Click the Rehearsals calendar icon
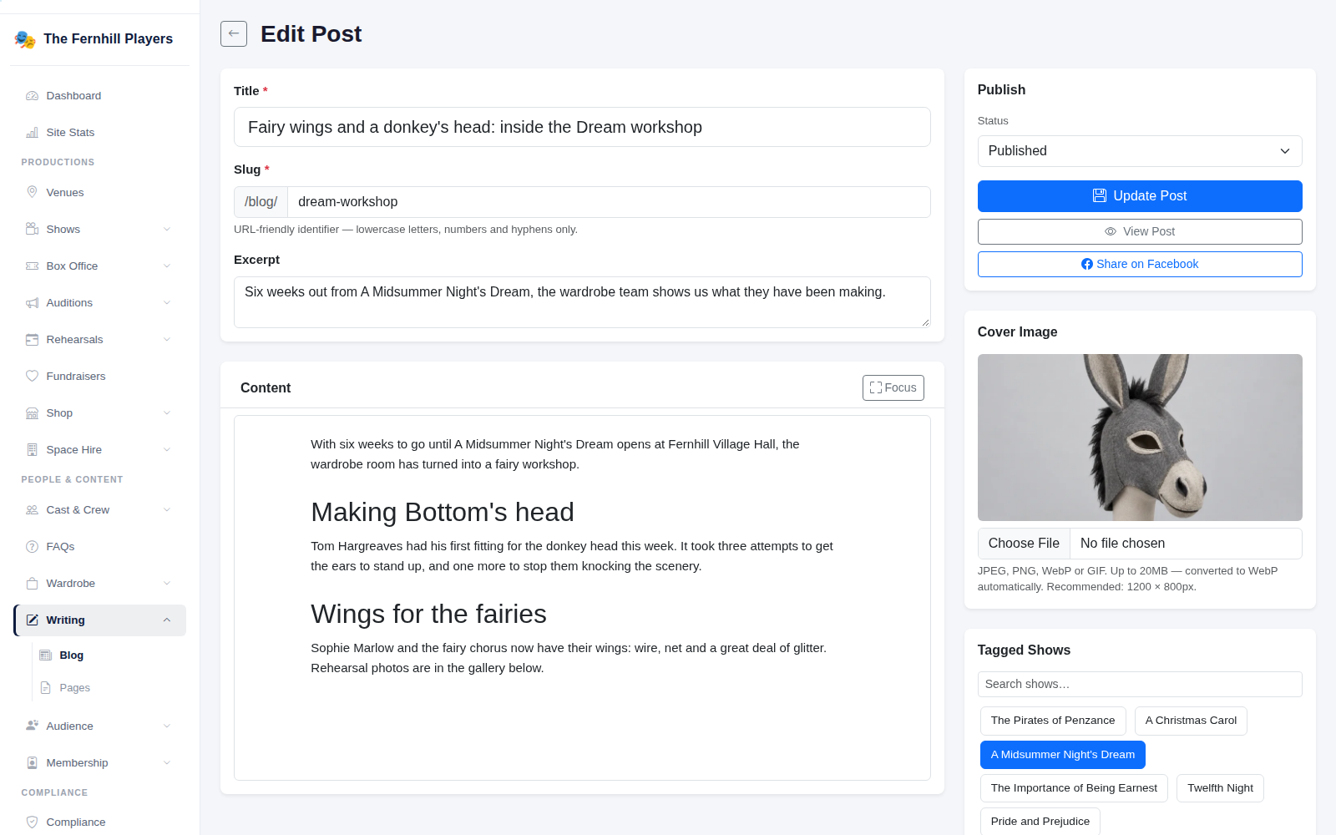Screen dimensions: 1336x835 pos(32,340)
